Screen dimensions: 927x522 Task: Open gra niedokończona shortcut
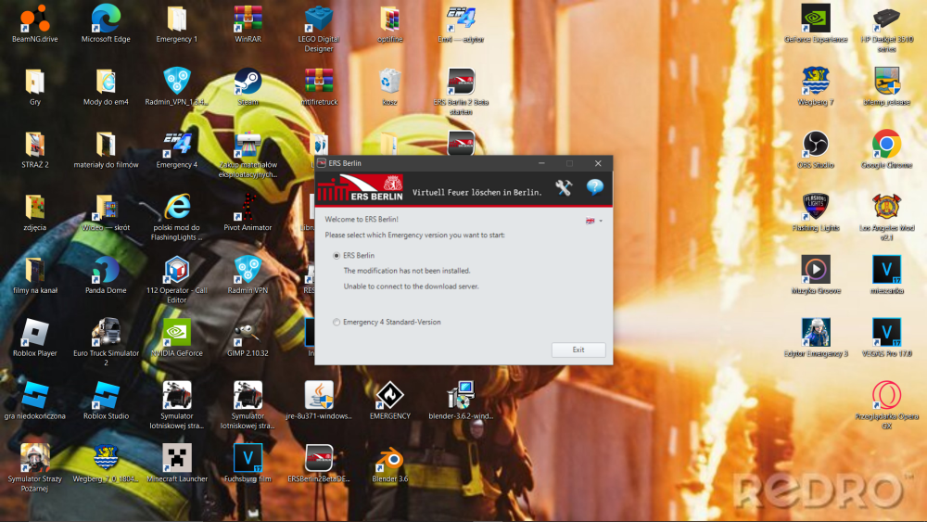pos(35,401)
